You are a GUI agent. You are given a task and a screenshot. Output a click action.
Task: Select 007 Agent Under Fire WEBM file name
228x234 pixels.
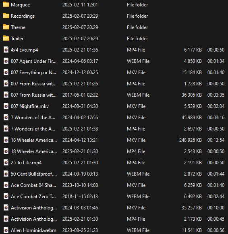[x=33, y=61]
